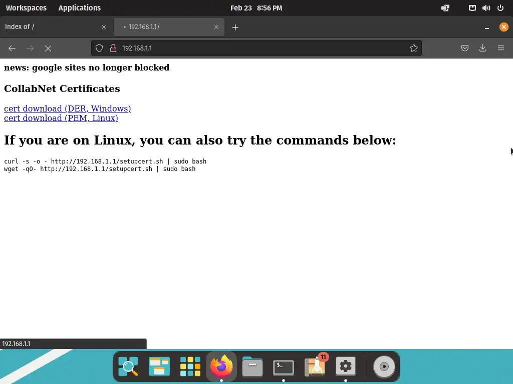
Task: Open the Workspaces overview
Action: [x=26, y=8]
